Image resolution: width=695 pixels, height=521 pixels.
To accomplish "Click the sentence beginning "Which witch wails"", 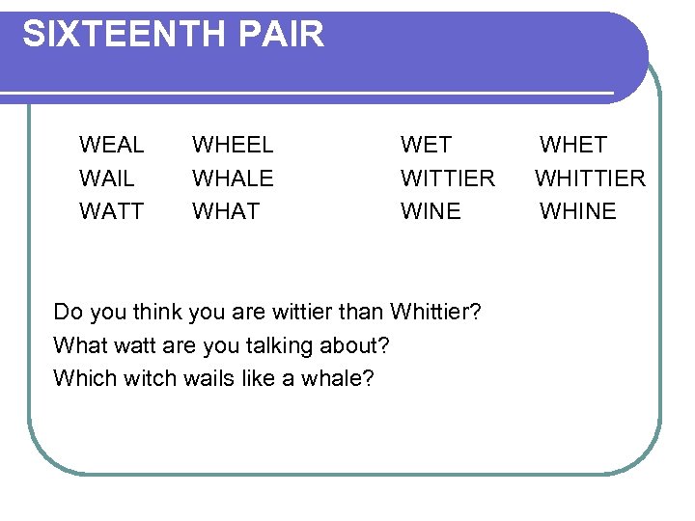I will (213, 378).
